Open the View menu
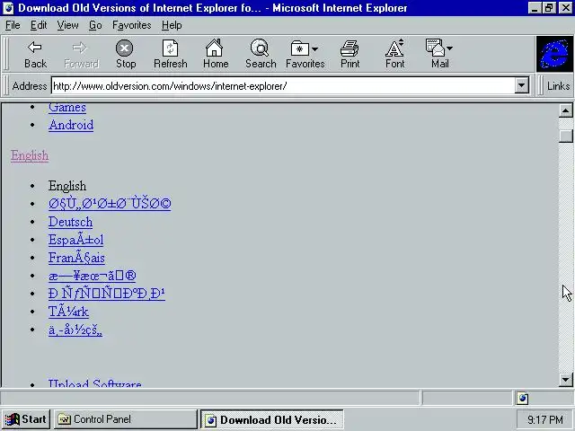575x431 pixels. [68, 25]
